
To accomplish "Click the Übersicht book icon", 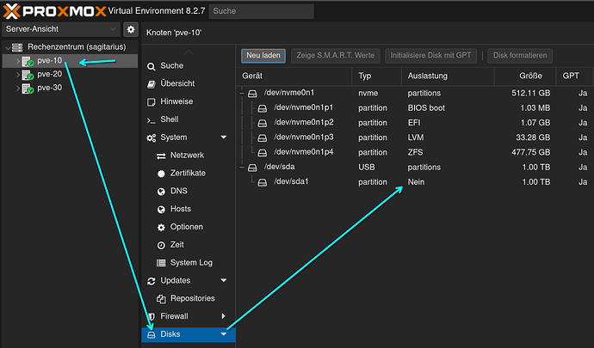I will [152, 84].
